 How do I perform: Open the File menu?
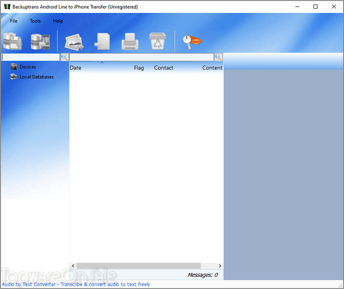click(x=13, y=21)
